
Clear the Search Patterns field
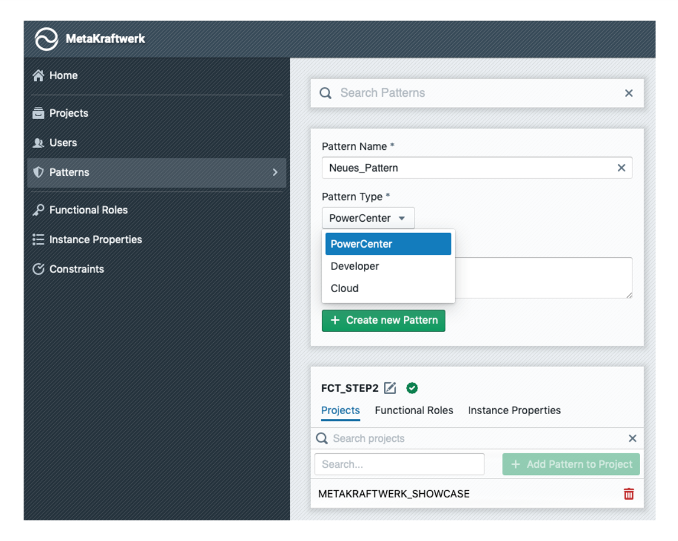[x=628, y=93]
